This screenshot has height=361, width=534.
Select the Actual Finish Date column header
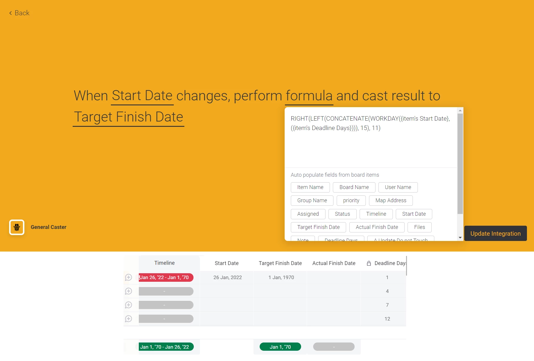click(334, 263)
